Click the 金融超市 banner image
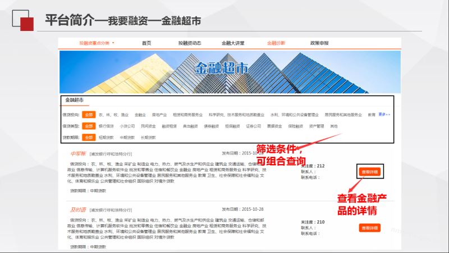This screenshot has width=449, height=253. 230,70
